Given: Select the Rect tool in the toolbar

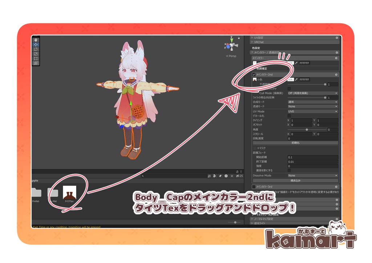Looking at the screenshot, I should click(x=36, y=58).
